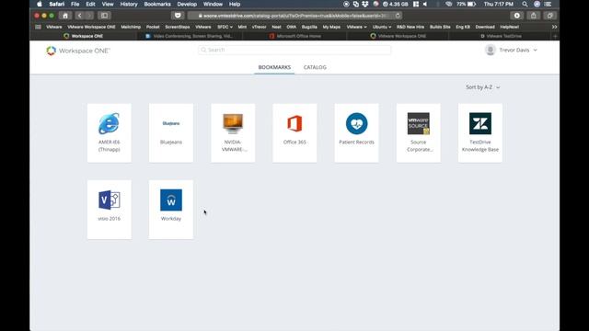Open the NVIDIA VMWARE desktop tile
This screenshot has width=589, height=331.
pos(233,132)
